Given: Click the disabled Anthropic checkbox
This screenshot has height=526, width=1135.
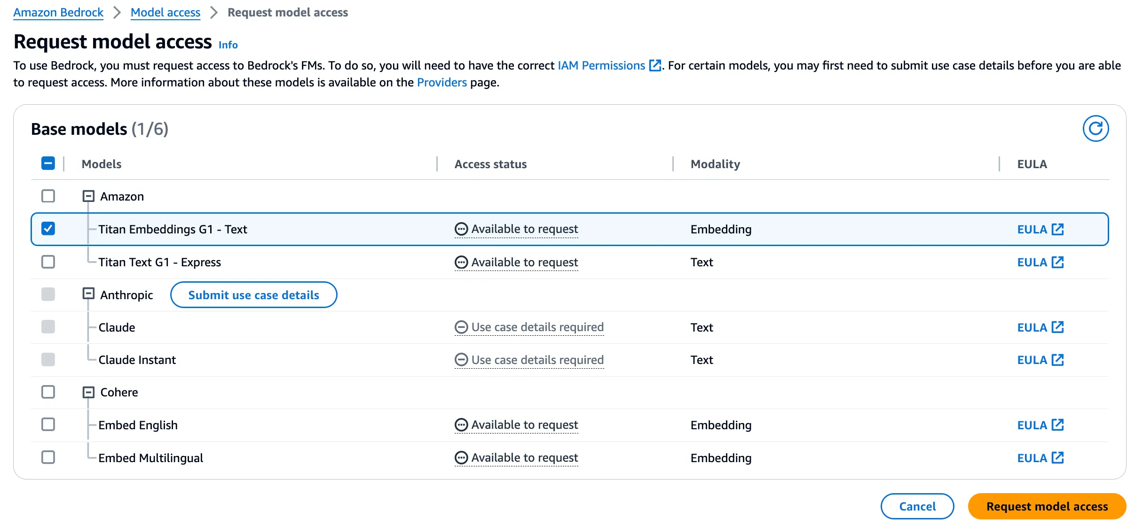Looking at the screenshot, I should (48, 294).
